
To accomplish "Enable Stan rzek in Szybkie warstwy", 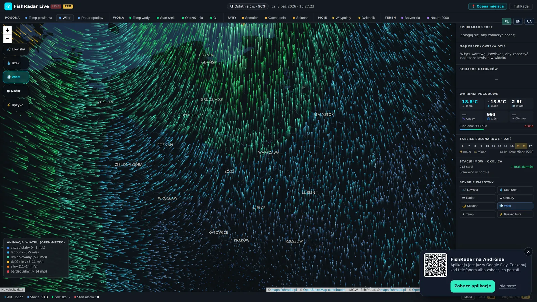I will pos(515,190).
